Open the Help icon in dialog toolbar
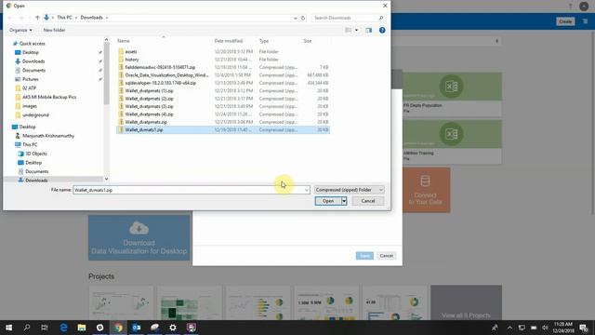Screen dimensions: 595x335 click(x=382, y=30)
